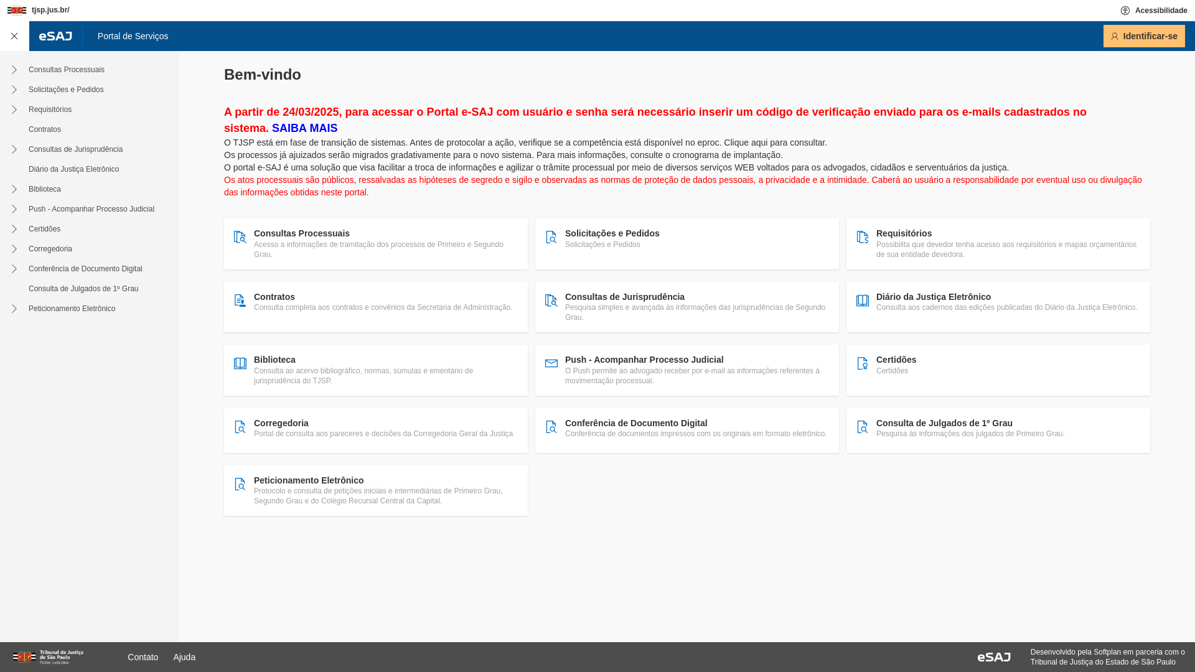This screenshot has height=672, width=1195.
Task: Click Consultas de Jurisprudência card icon
Action: point(551,301)
